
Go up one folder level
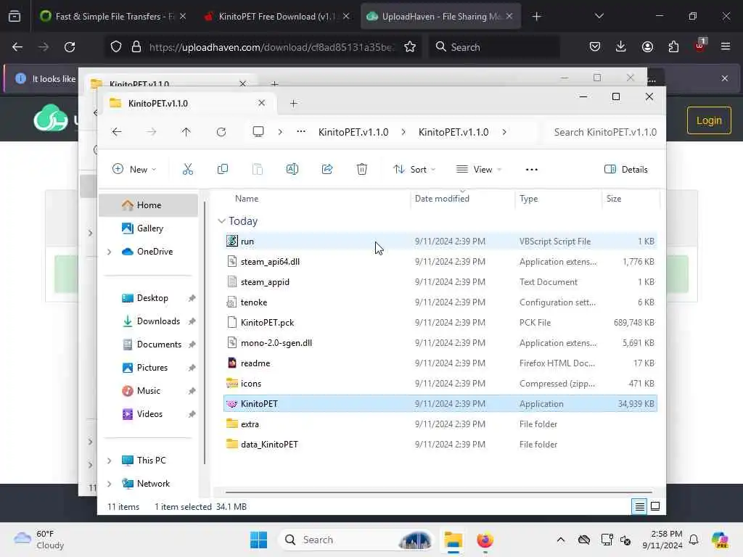[186, 132]
